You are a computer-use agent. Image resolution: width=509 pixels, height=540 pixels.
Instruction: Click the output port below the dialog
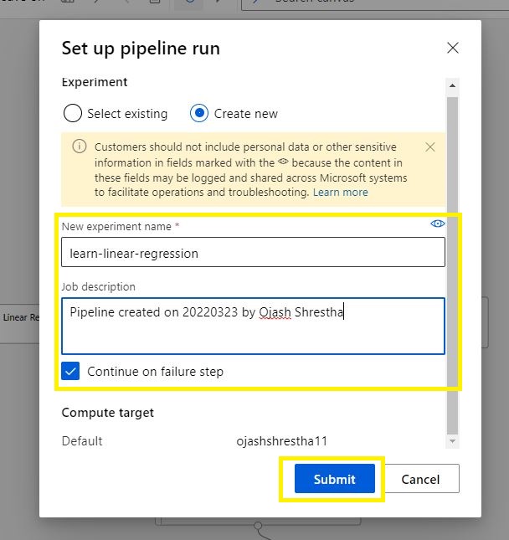click(x=259, y=527)
